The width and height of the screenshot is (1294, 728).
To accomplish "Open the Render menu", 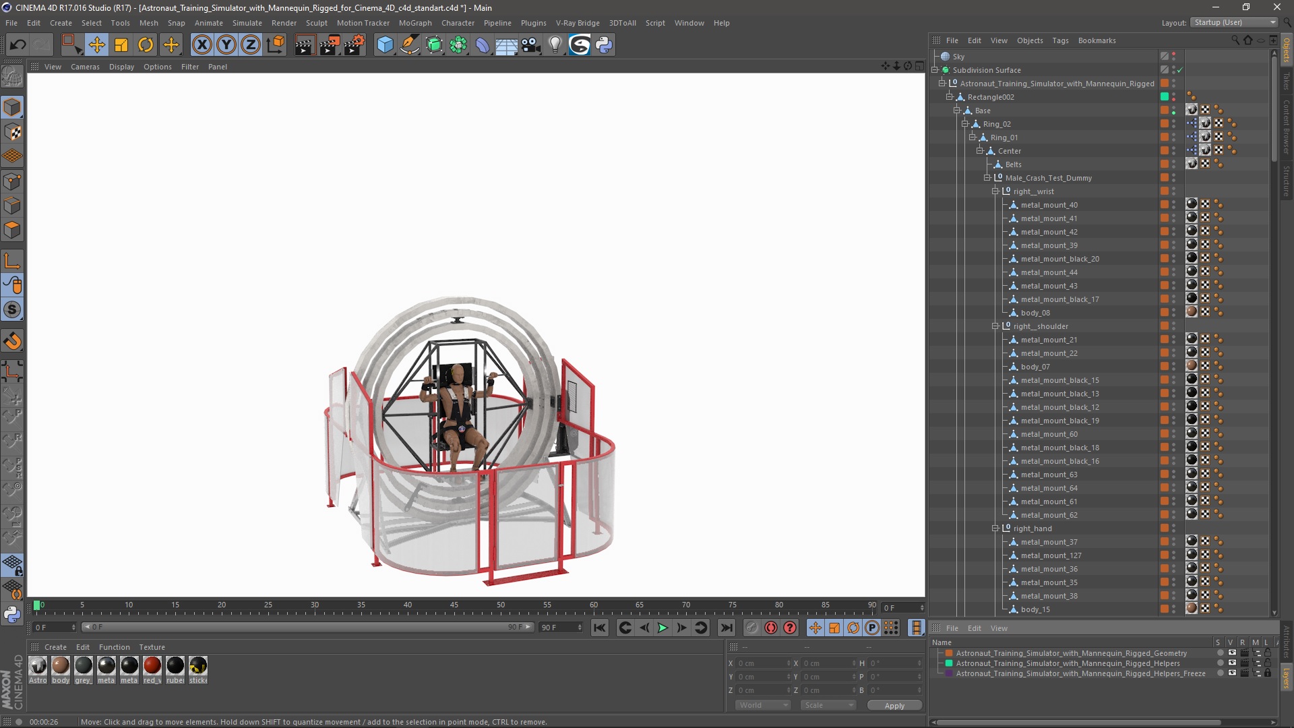I will click(284, 23).
